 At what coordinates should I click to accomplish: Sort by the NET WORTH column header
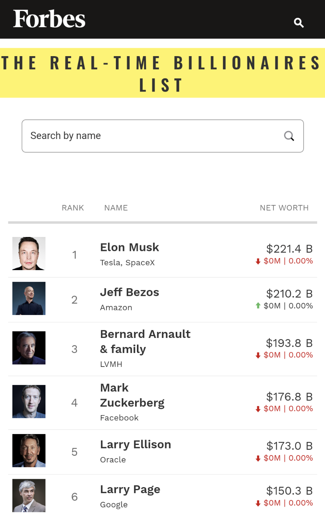pos(284,208)
